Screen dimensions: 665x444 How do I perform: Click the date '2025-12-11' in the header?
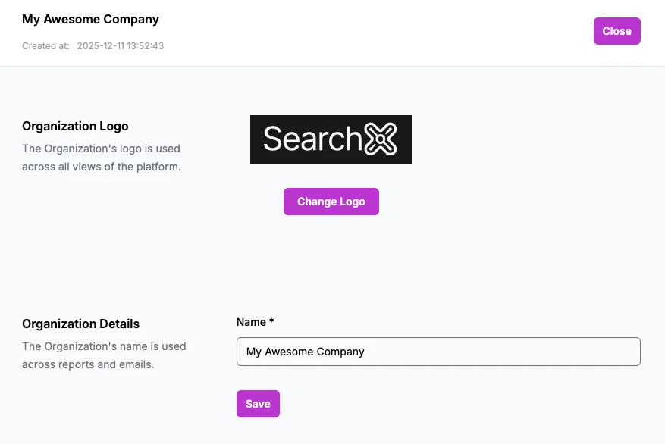click(x=102, y=46)
